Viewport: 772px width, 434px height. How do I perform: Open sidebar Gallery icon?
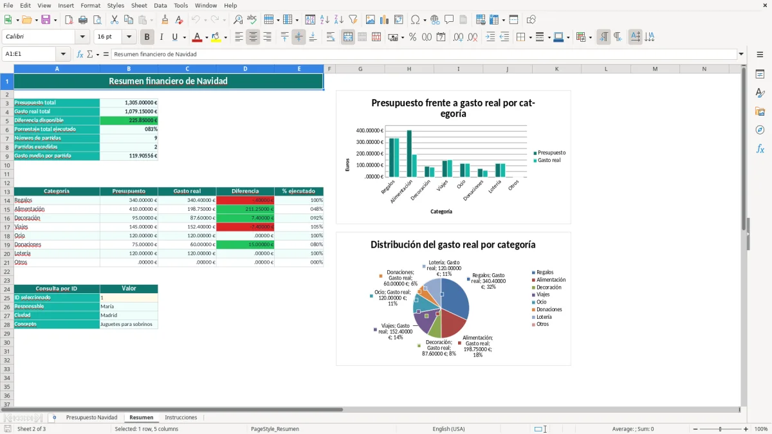[760, 111]
